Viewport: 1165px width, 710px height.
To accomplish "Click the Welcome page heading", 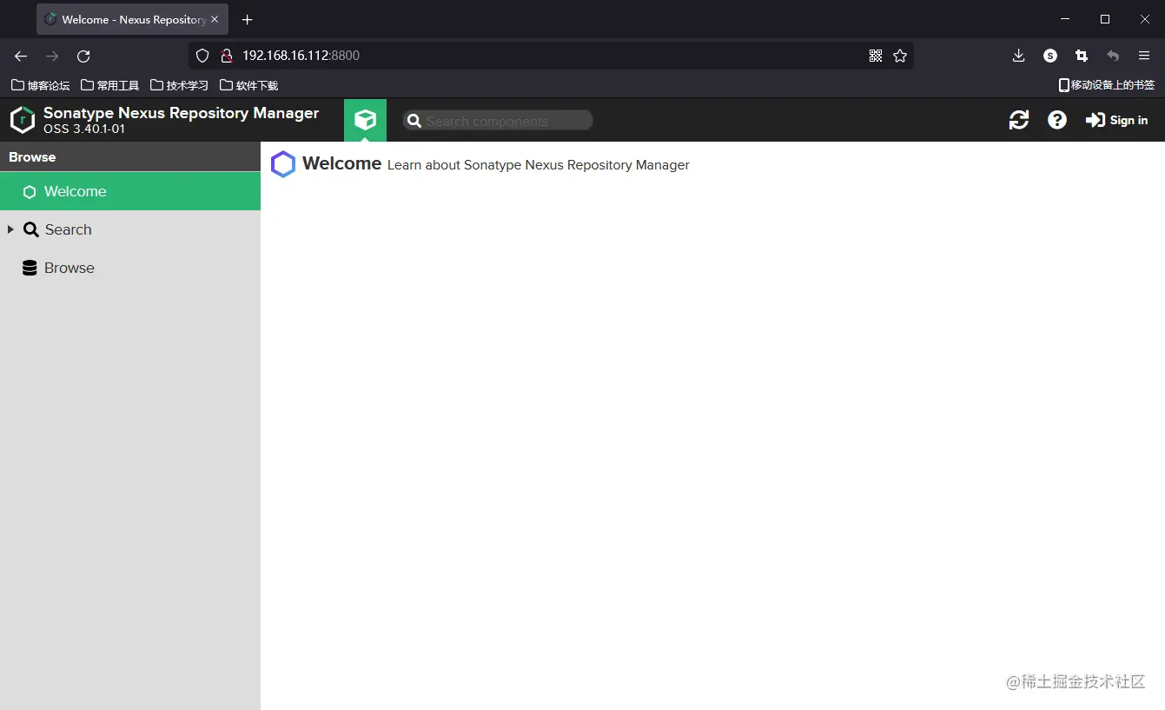I will tap(341, 163).
